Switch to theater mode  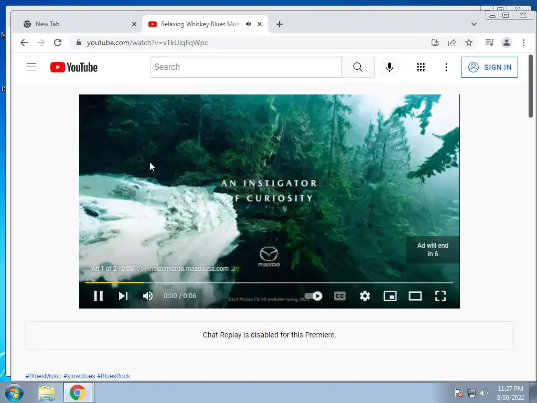(415, 296)
